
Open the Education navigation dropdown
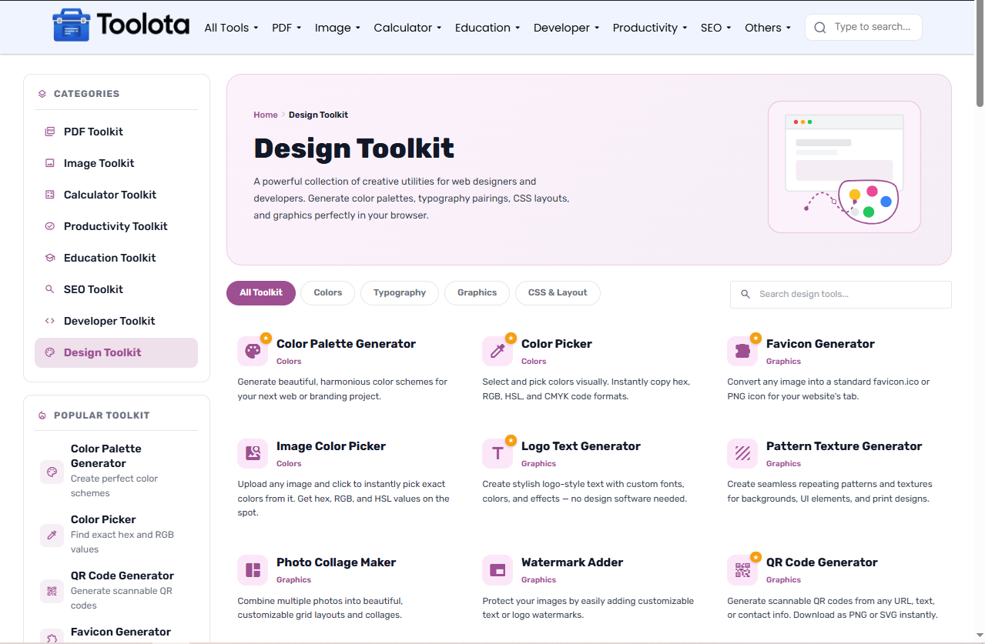click(x=487, y=28)
